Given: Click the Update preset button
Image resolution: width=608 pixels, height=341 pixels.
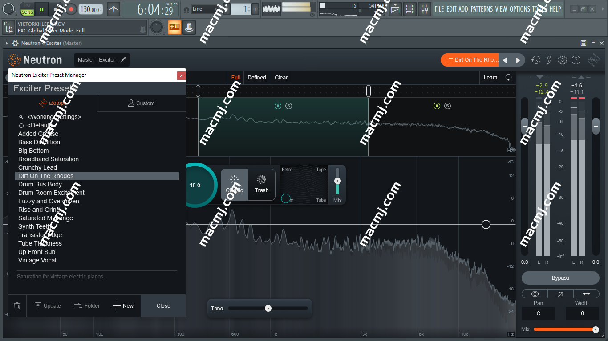Looking at the screenshot, I should [x=48, y=305].
